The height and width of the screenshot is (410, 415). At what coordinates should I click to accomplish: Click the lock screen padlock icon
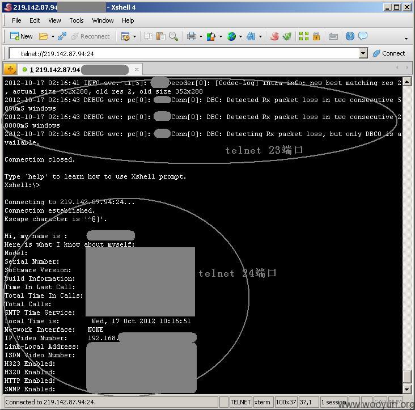(316, 36)
